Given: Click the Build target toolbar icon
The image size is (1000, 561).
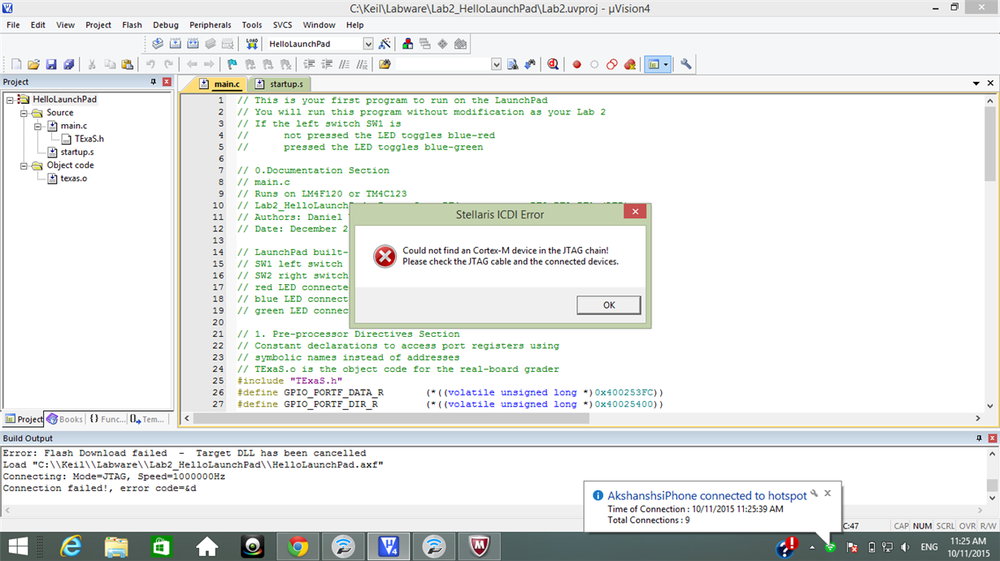Looking at the screenshot, I should 176,44.
